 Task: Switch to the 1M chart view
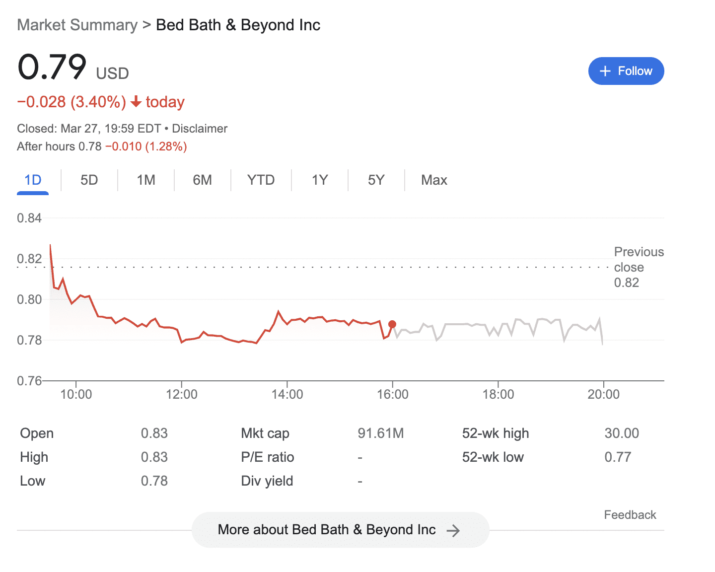point(145,180)
